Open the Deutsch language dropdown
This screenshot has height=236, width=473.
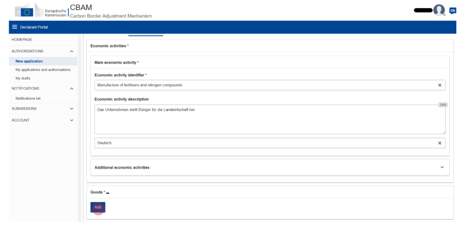tap(263, 143)
